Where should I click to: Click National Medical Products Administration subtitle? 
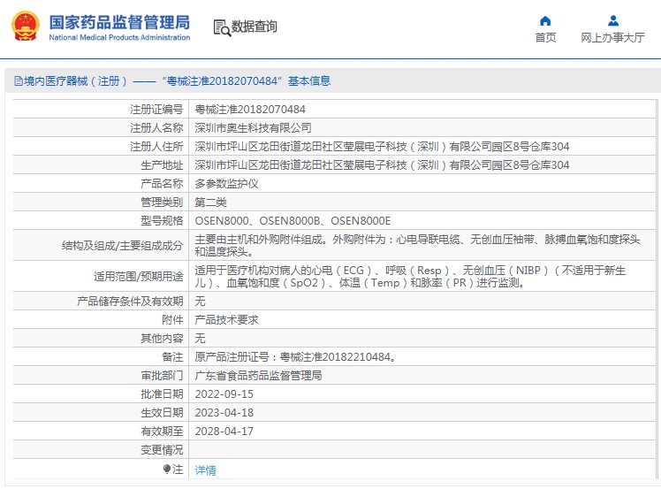(x=119, y=37)
